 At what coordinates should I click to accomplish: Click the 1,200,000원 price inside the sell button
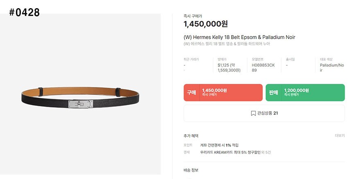(296, 90)
